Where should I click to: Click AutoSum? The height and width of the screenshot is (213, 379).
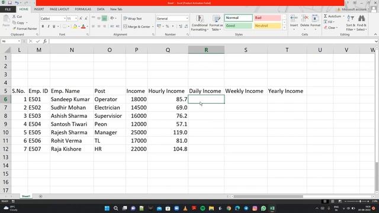click(x=332, y=16)
